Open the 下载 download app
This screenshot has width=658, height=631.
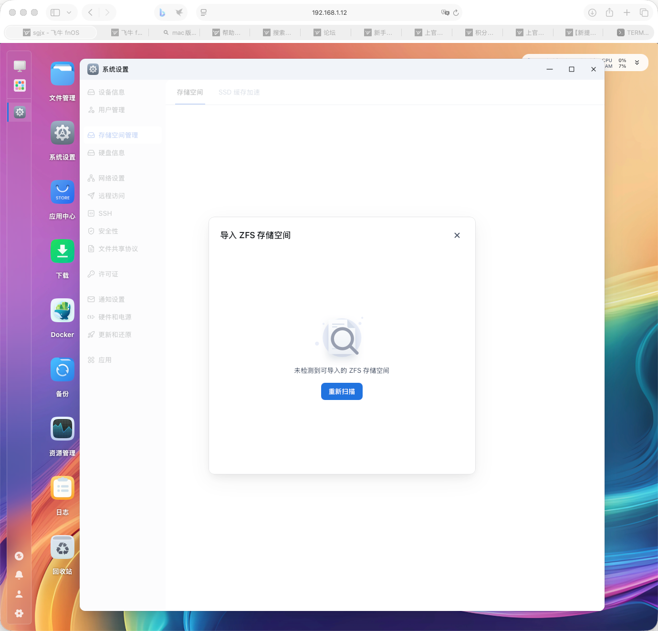(63, 252)
